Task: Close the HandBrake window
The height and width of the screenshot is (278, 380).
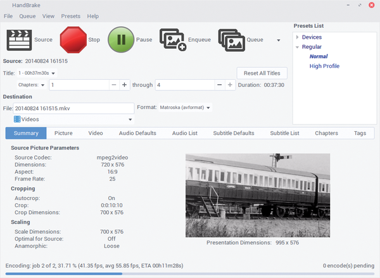Action: click(371, 5)
